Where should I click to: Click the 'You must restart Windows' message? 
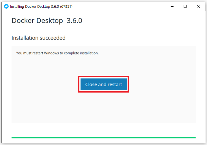click(57, 53)
